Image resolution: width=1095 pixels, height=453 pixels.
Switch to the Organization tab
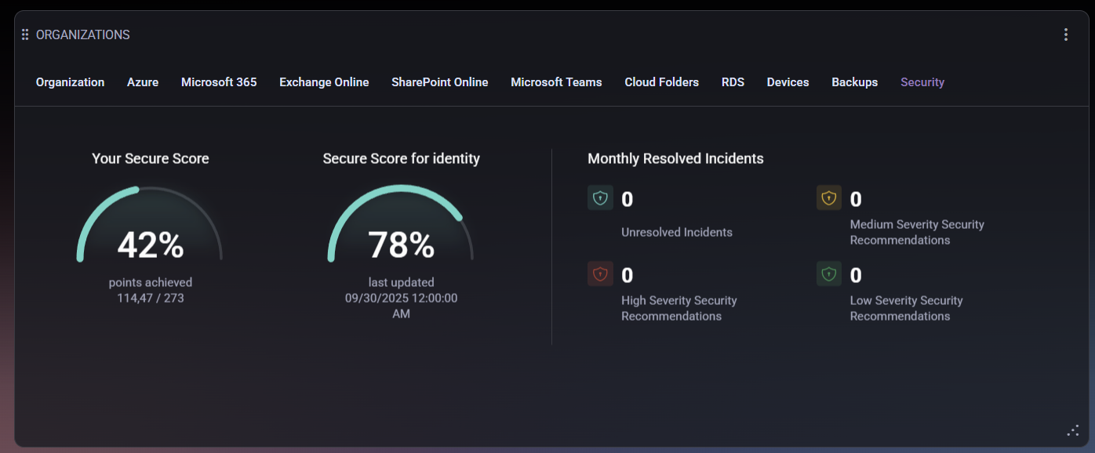(70, 82)
